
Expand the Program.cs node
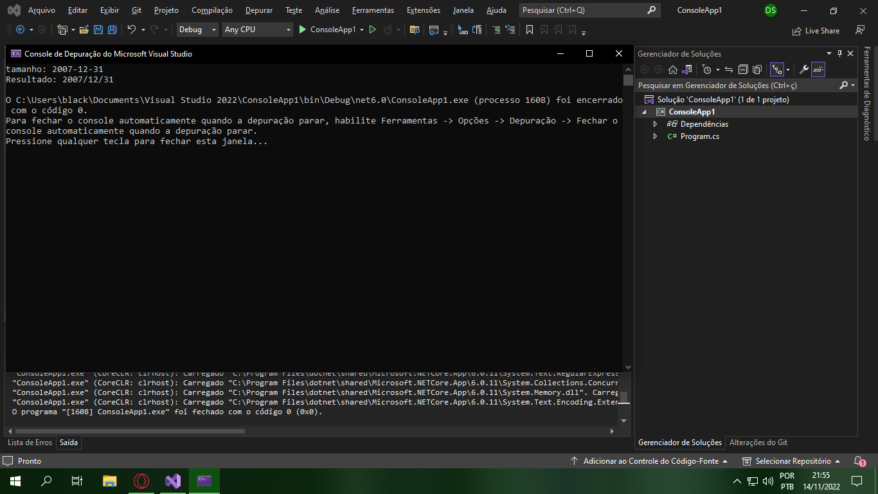[655, 136]
